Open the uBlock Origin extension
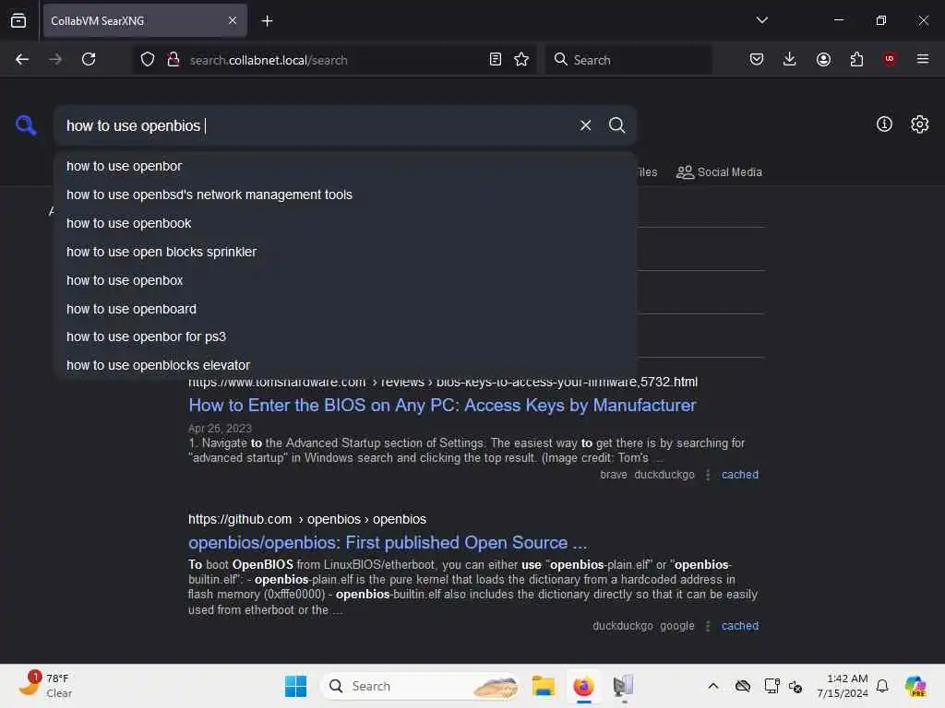The image size is (945, 708). click(x=890, y=59)
